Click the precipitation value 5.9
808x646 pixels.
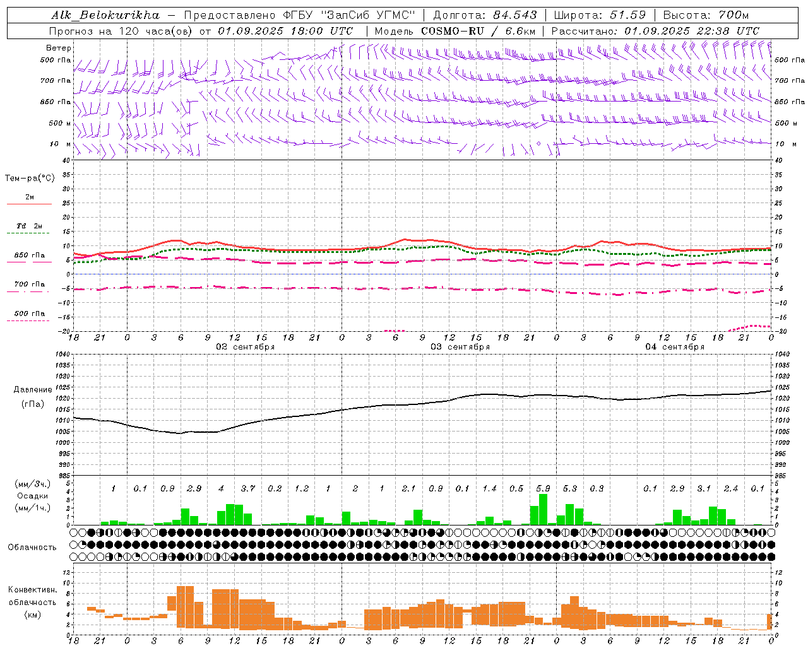(543, 489)
